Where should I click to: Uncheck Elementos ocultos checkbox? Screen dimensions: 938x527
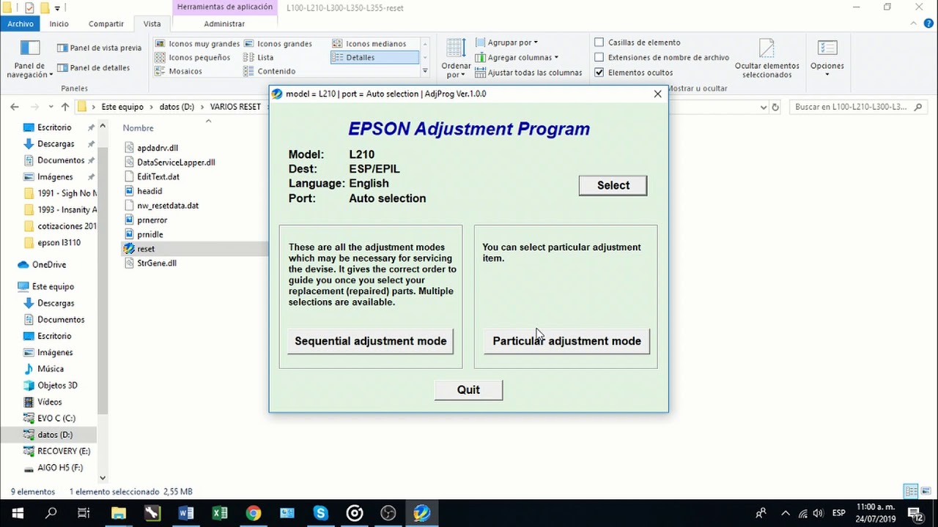tap(599, 72)
